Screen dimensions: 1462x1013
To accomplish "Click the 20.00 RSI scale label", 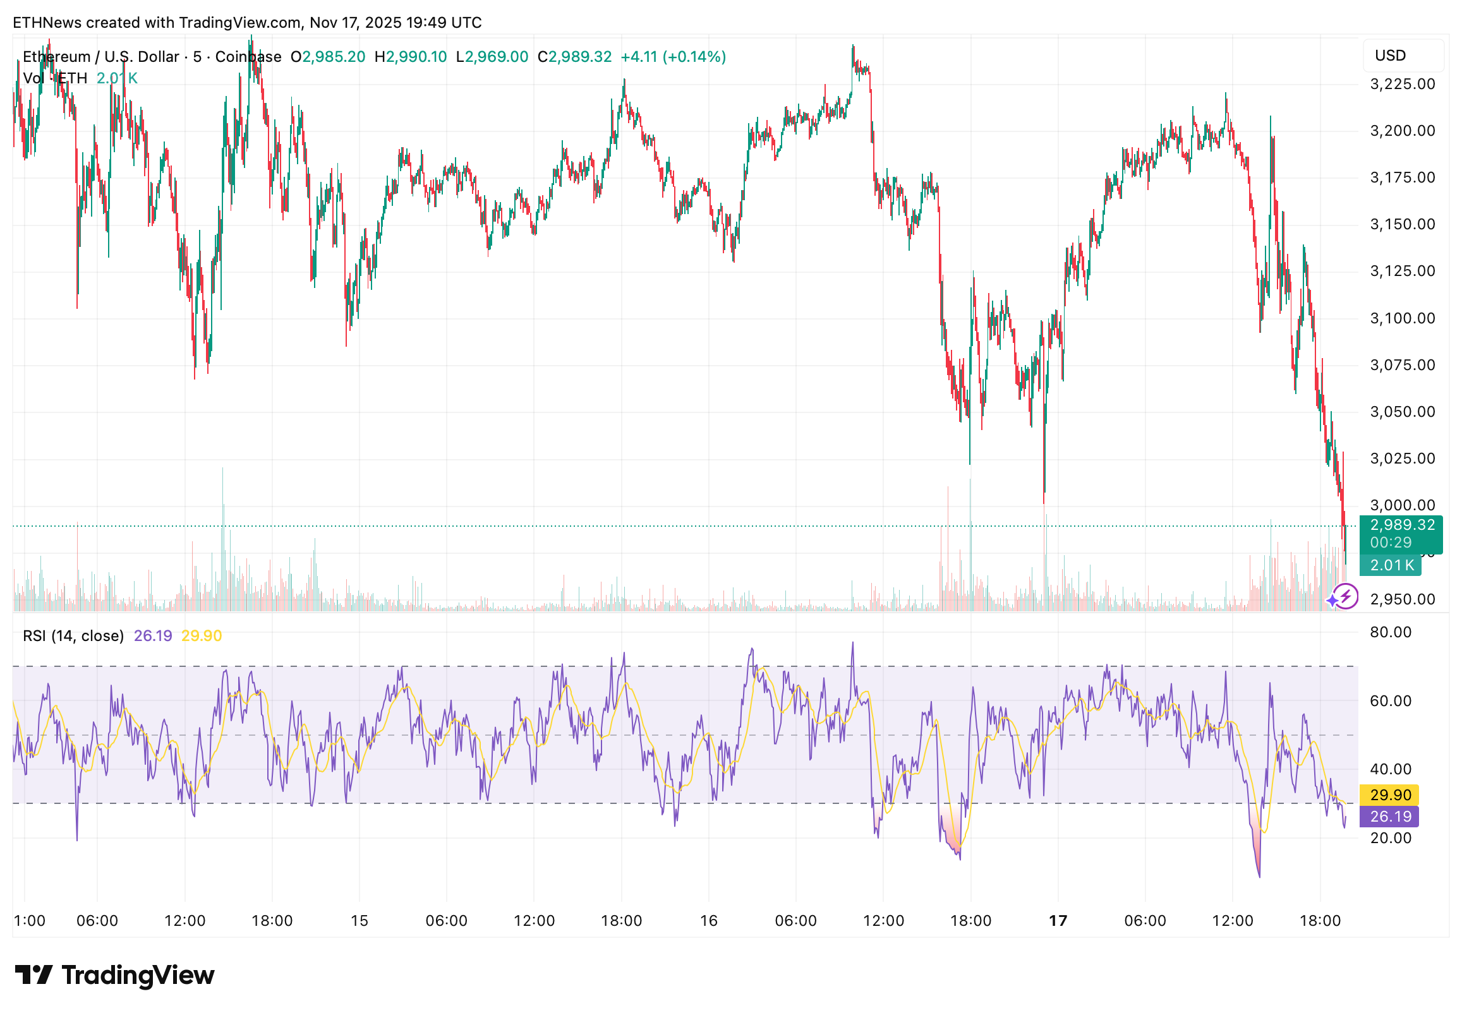I will (x=1390, y=838).
